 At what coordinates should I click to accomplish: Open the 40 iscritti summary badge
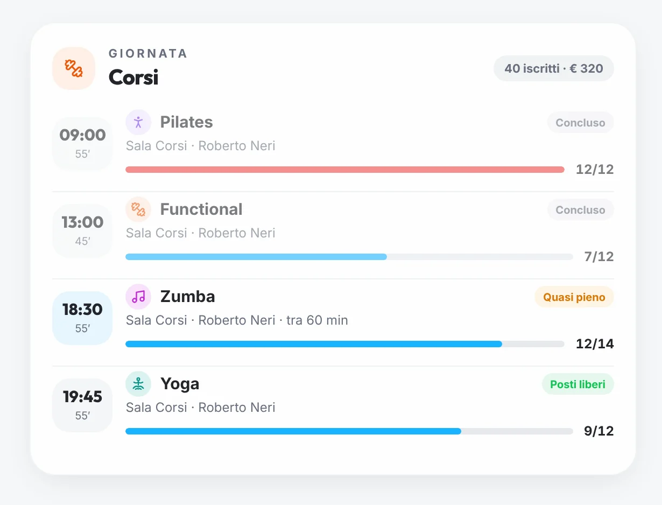tap(554, 68)
